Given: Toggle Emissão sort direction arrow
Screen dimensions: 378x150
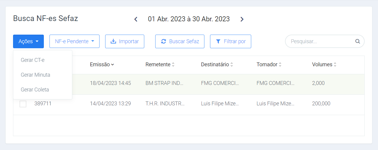Looking at the screenshot, I should pos(113,64).
